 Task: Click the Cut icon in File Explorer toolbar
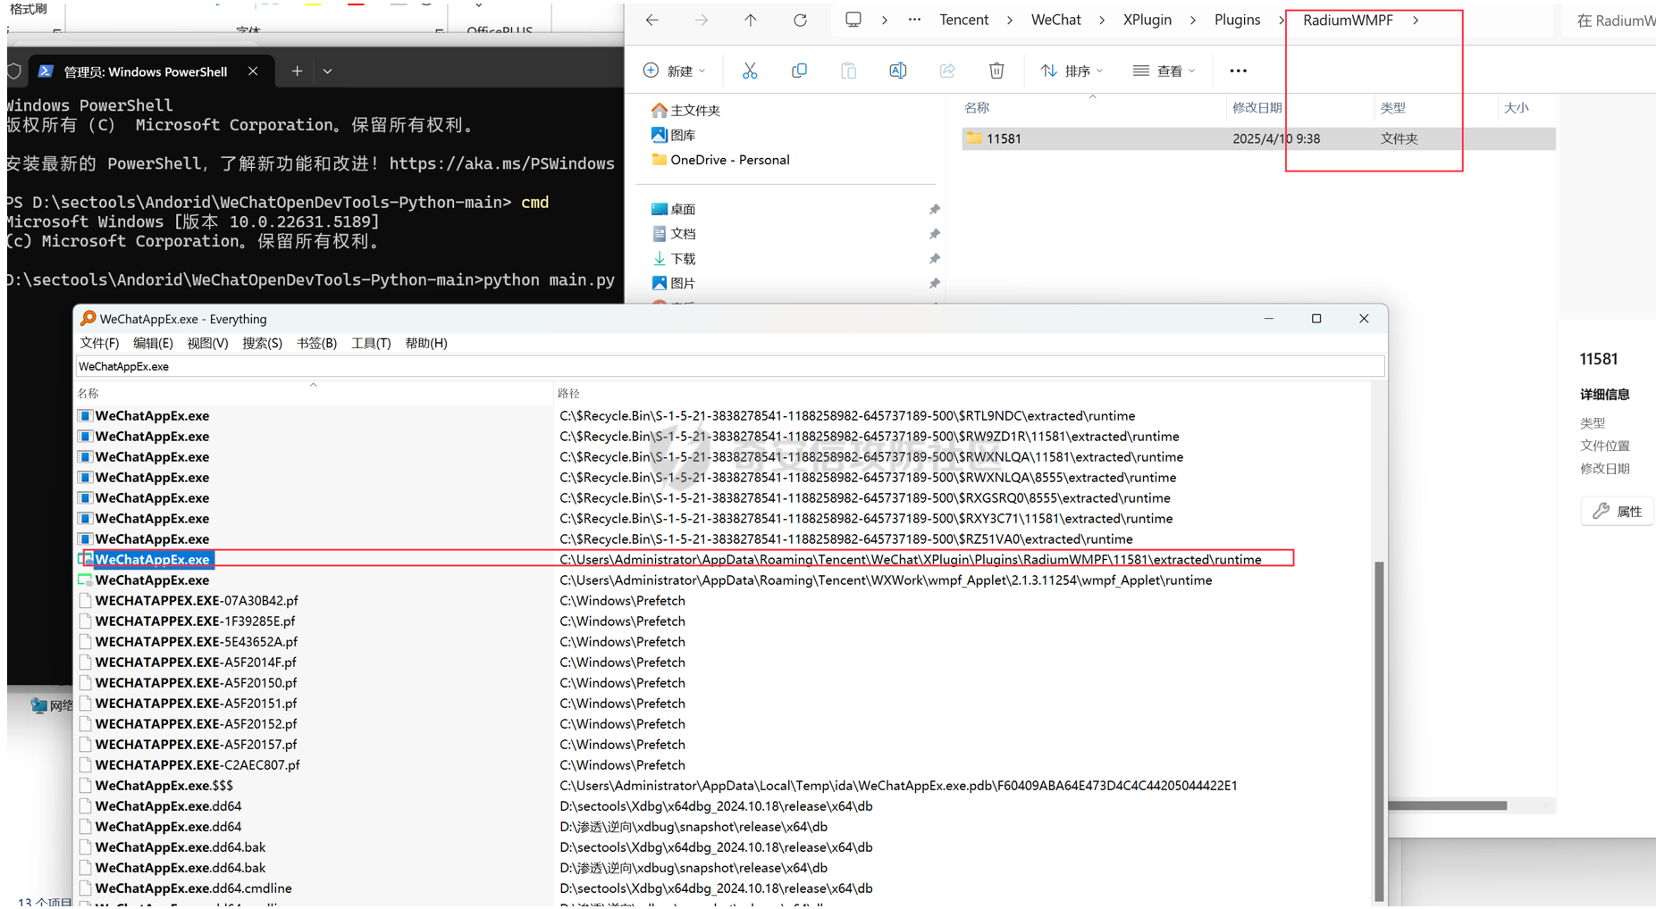point(750,71)
